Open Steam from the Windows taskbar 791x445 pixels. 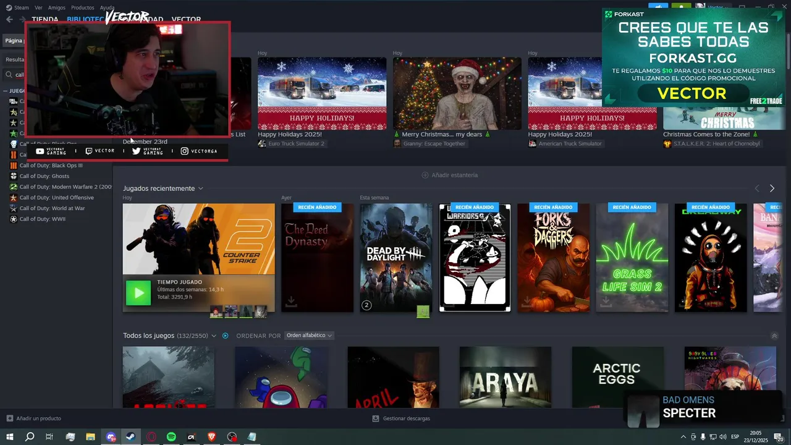point(131,437)
